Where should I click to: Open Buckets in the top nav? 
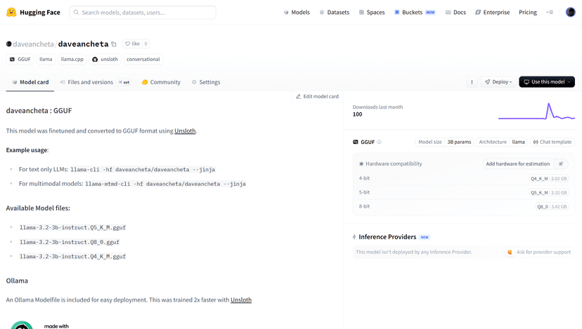415,12
